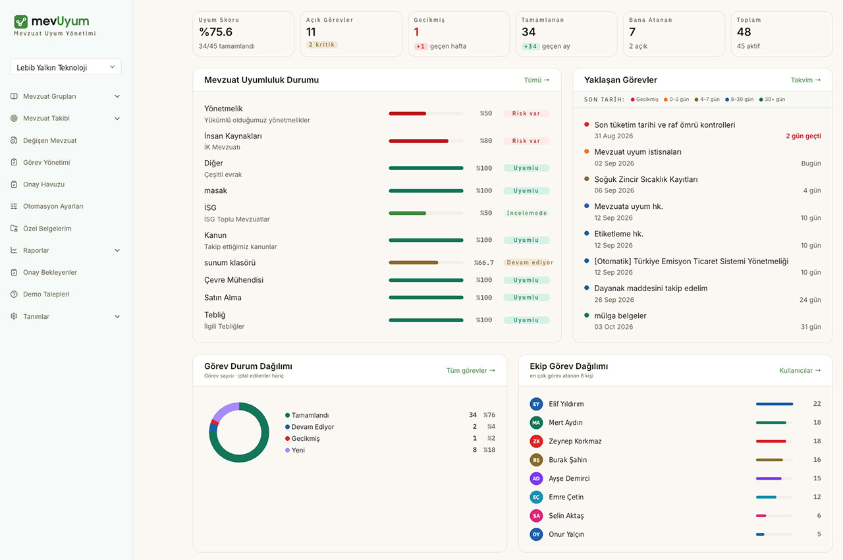Image resolution: width=843 pixels, height=560 pixels.
Task: Click the Tüm görevler link
Action: [x=471, y=370]
